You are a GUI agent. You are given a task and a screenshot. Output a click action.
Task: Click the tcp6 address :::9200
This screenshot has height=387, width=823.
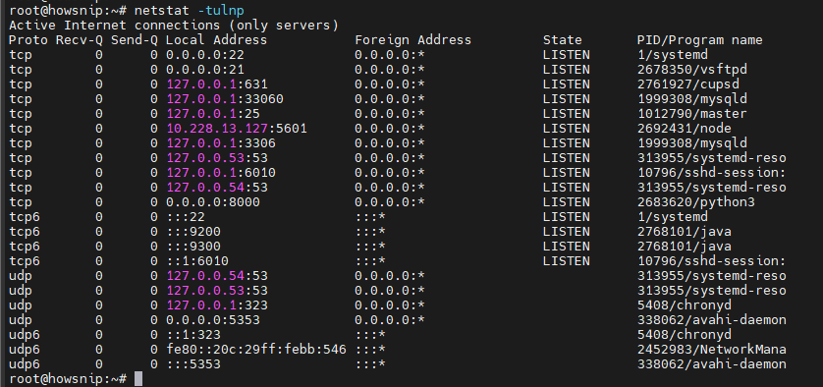coord(193,231)
